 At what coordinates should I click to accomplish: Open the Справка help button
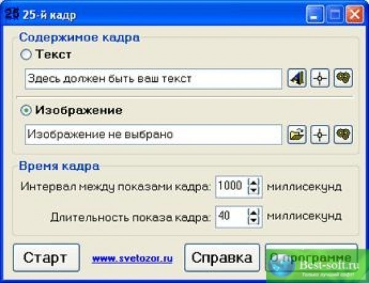click(x=222, y=258)
